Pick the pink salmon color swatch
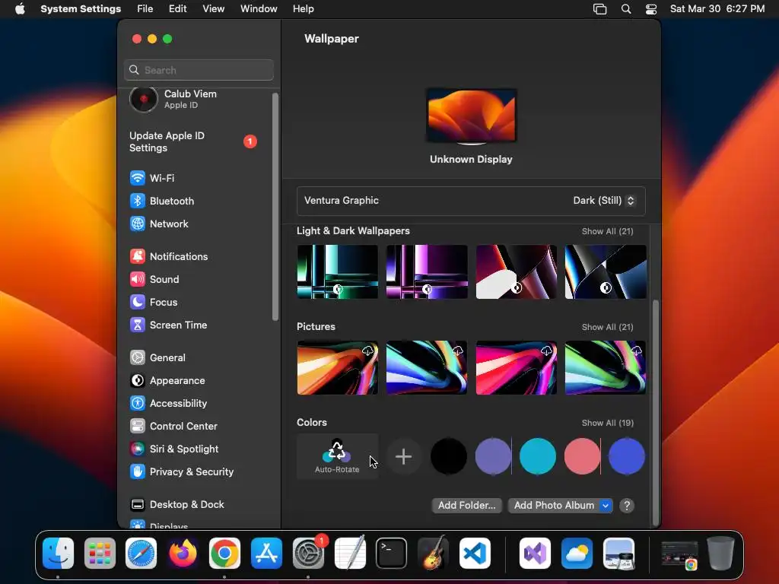Screen dimensions: 779x584 (x=582, y=456)
